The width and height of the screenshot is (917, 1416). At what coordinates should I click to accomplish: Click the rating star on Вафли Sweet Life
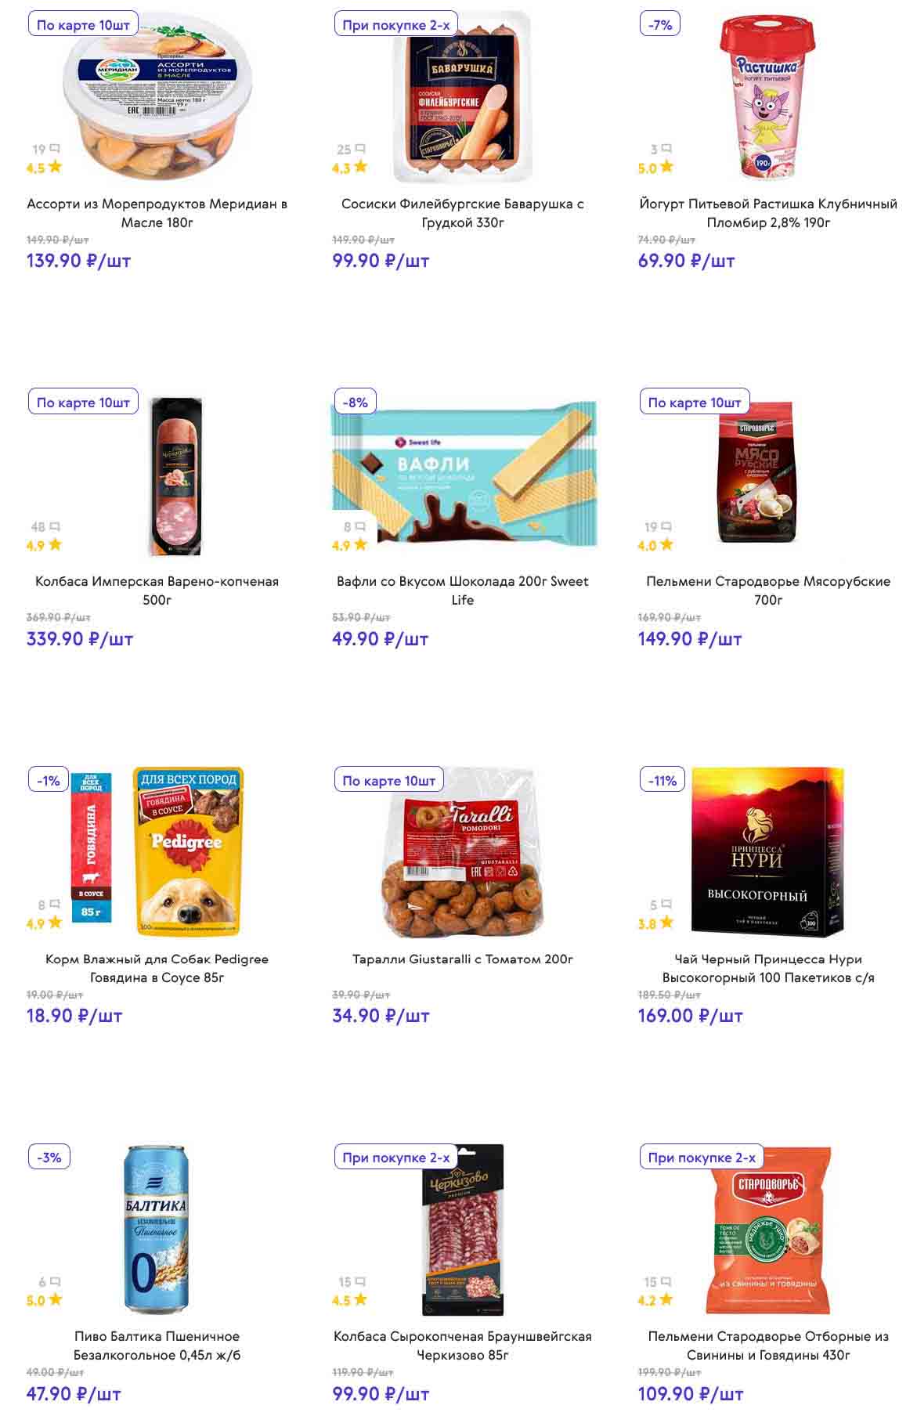click(360, 544)
